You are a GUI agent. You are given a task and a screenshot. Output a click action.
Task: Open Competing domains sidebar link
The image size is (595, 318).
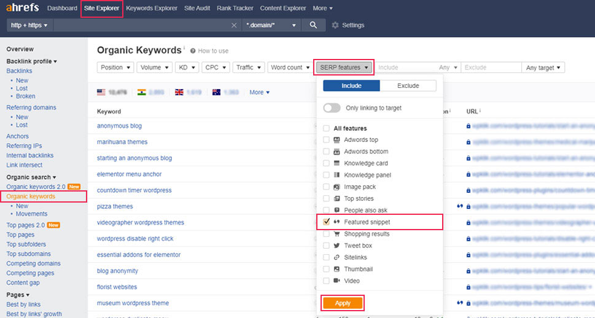click(x=33, y=263)
